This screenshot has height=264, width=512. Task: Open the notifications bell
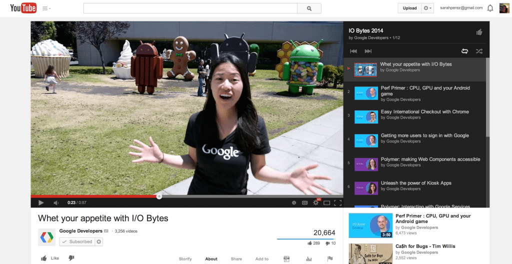click(490, 8)
